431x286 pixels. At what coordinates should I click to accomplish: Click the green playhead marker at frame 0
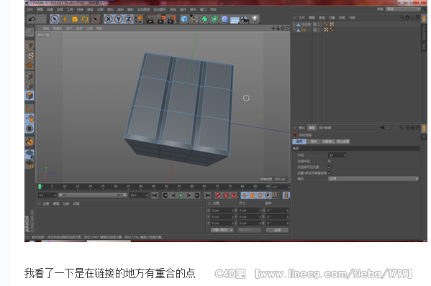40,187
